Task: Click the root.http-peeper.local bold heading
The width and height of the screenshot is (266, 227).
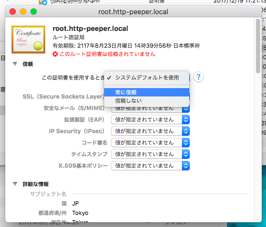Action: pyautogui.click(x=90, y=29)
